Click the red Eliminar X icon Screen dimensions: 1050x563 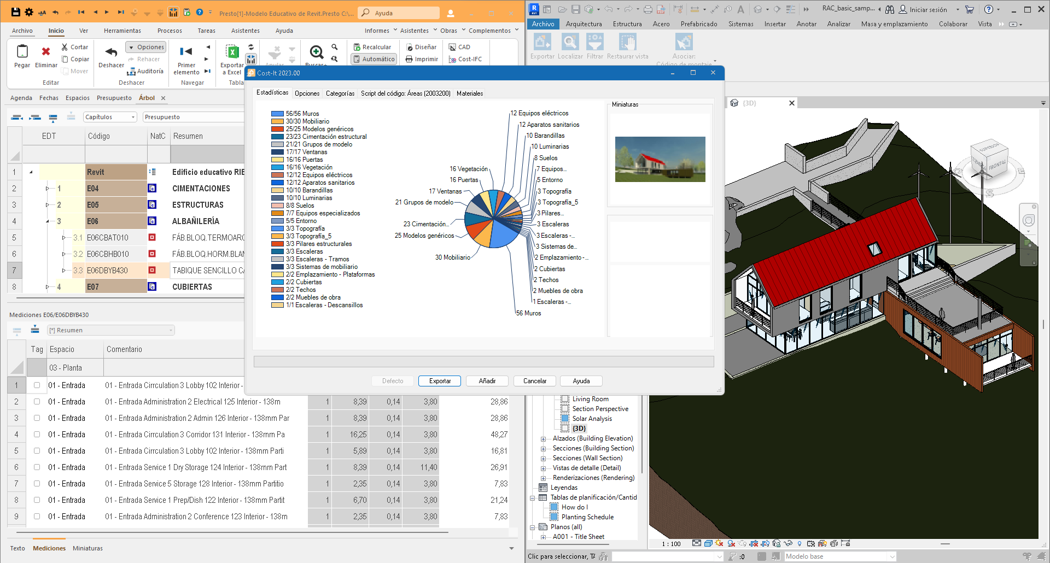46,52
